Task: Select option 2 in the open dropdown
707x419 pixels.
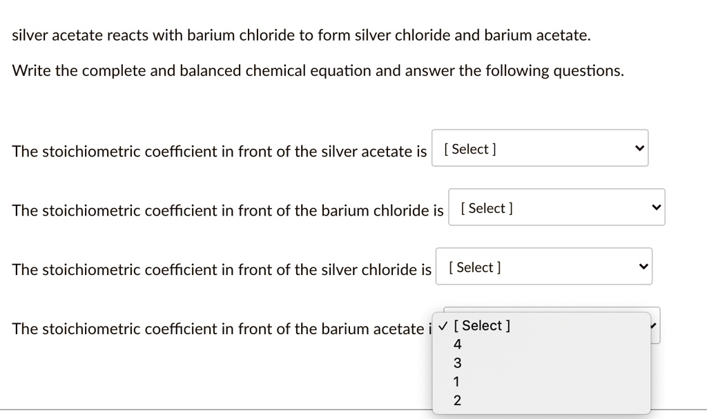Action: coord(458,400)
